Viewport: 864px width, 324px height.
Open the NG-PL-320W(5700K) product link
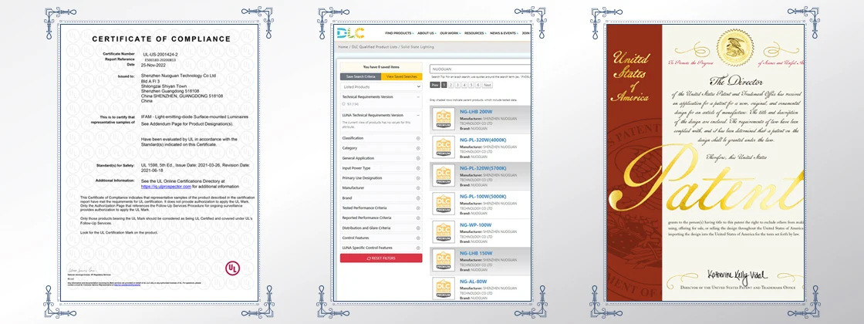point(483,168)
